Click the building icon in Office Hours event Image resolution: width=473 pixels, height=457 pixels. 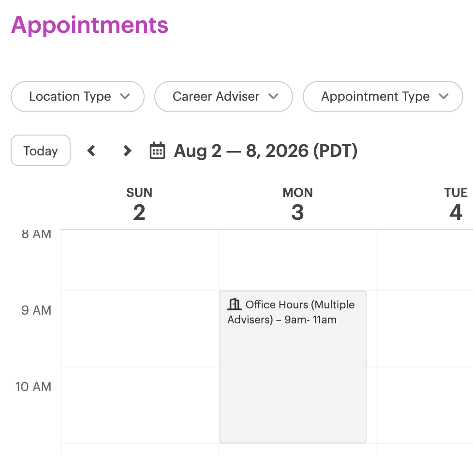pyautogui.click(x=234, y=304)
